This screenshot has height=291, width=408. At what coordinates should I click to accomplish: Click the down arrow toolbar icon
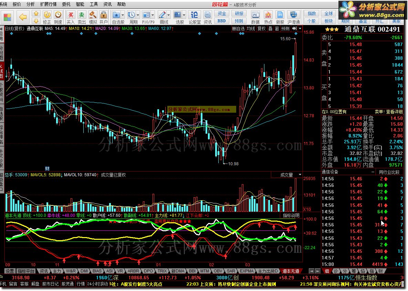point(36,21)
